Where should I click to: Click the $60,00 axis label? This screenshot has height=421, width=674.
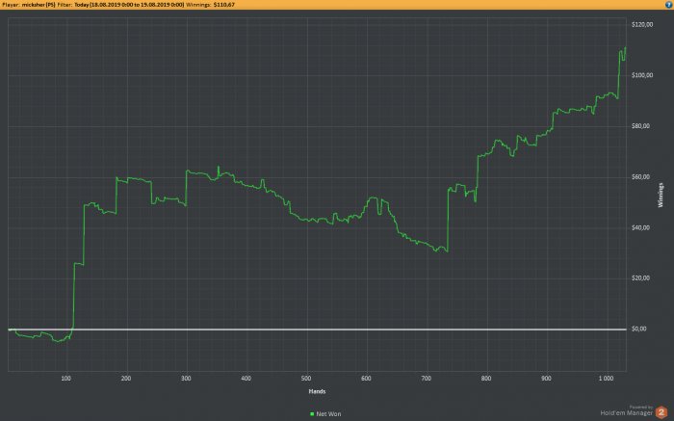(641, 176)
